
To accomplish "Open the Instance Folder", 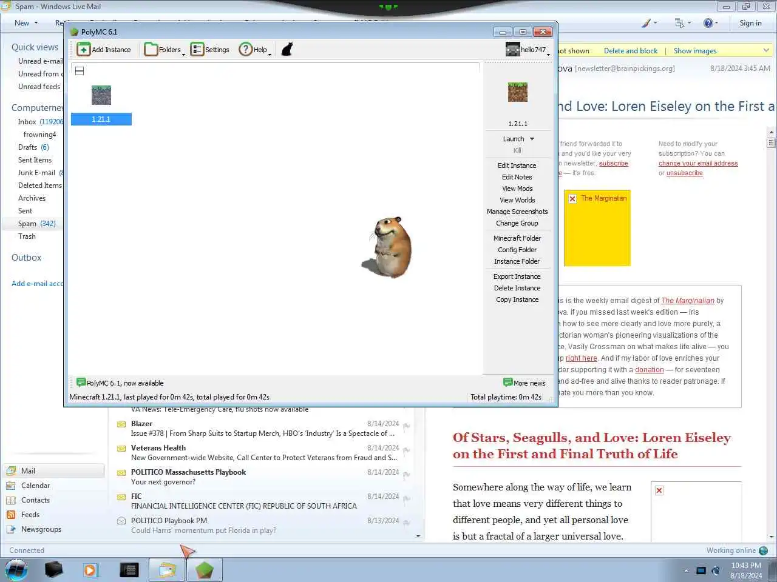I will pos(517,261).
